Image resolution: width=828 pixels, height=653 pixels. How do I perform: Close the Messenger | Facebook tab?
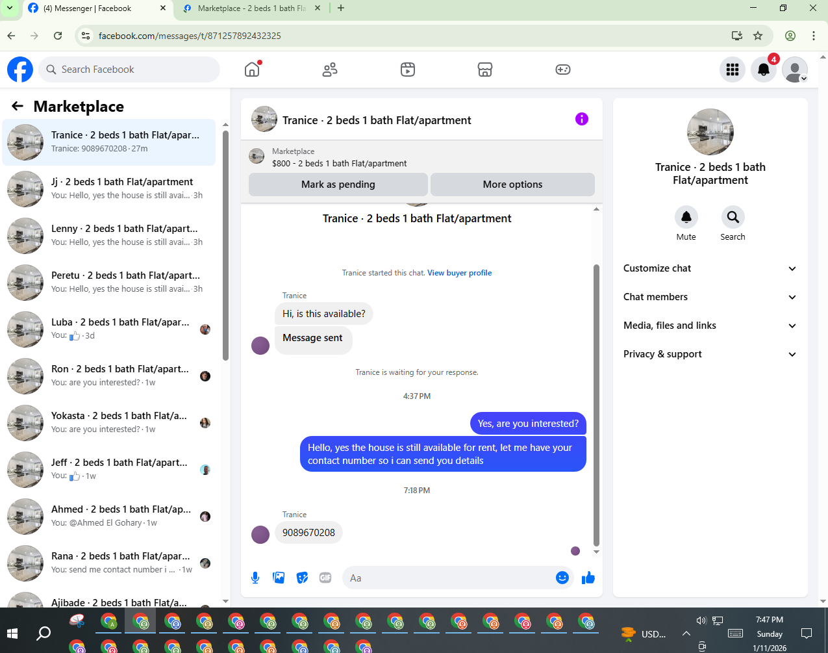[x=163, y=8]
